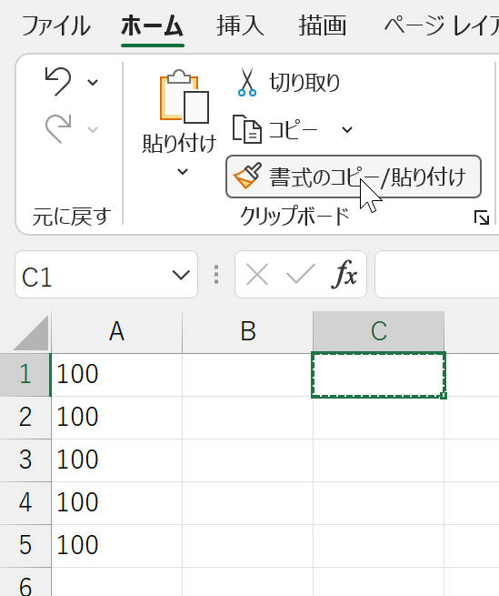
Task: Click empty cell B3
Action: [x=247, y=460]
